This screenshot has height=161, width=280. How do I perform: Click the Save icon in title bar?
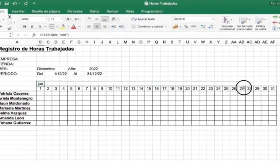coord(7,3)
